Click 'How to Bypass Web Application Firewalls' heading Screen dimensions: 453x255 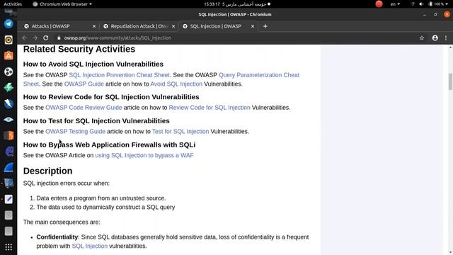click(109, 144)
